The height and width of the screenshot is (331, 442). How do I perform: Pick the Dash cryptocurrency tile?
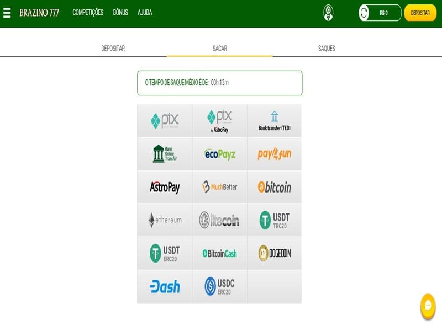165,286
